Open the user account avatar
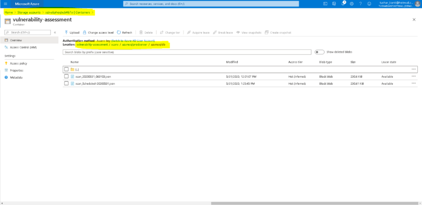The image size is (422, 205). pos(417,4)
